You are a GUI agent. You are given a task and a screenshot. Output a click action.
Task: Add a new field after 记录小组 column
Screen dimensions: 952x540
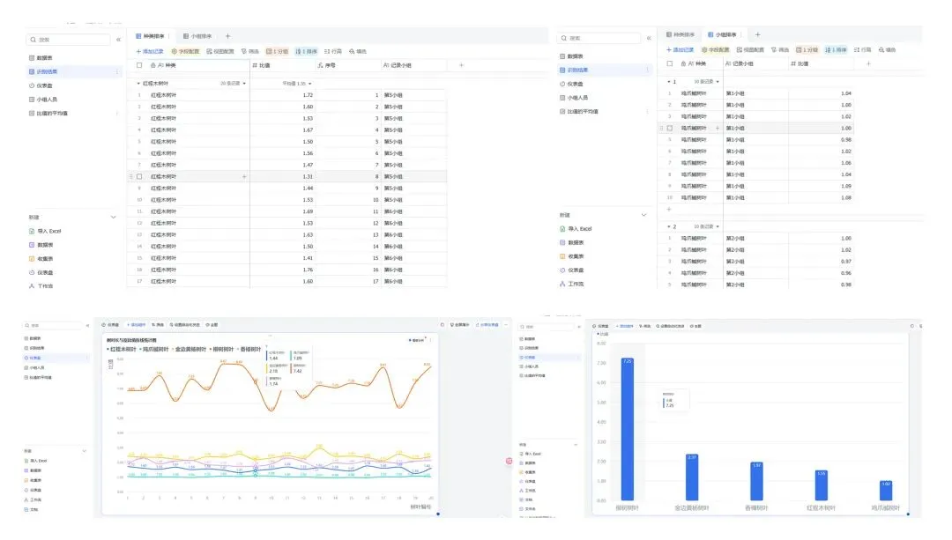[461, 65]
